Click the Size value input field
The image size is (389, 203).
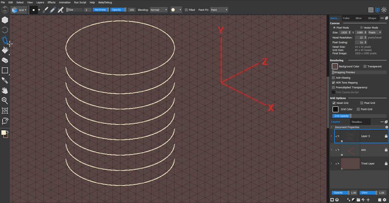pos(87,9)
